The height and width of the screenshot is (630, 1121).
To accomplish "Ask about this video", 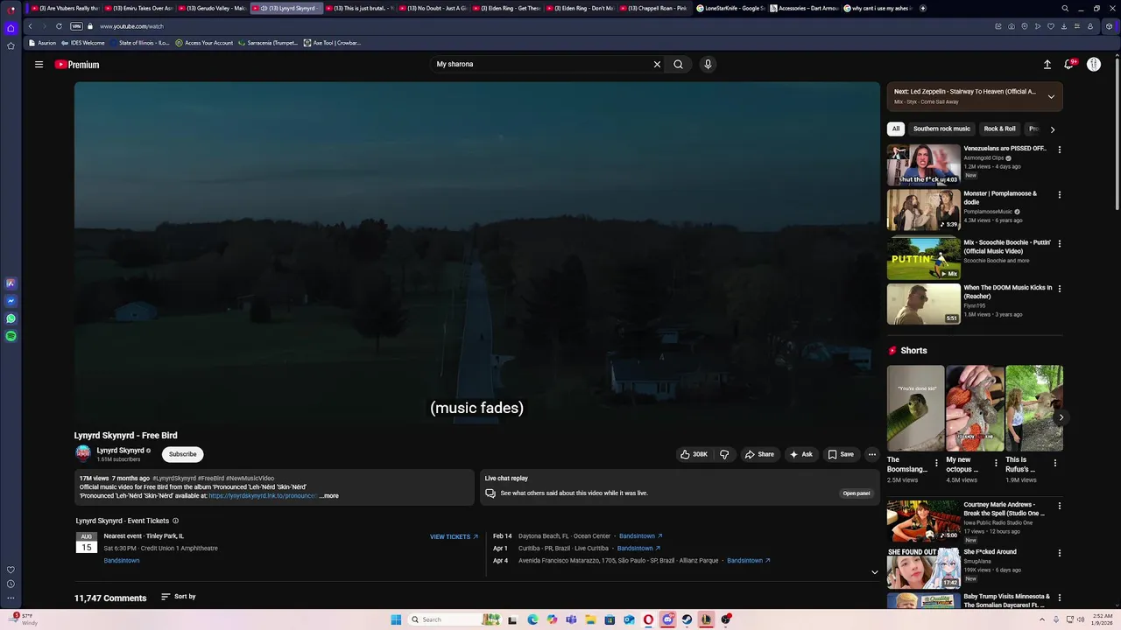I will [x=801, y=454].
